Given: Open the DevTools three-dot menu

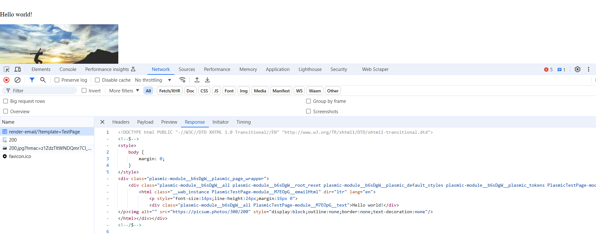Looking at the screenshot, I should pos(588,69).
